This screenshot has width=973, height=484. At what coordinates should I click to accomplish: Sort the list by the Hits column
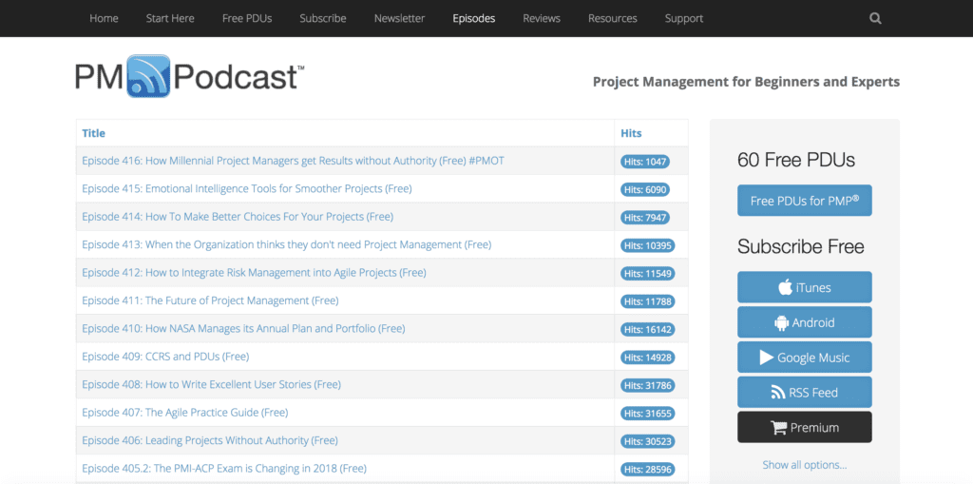(x=631, y=133)
